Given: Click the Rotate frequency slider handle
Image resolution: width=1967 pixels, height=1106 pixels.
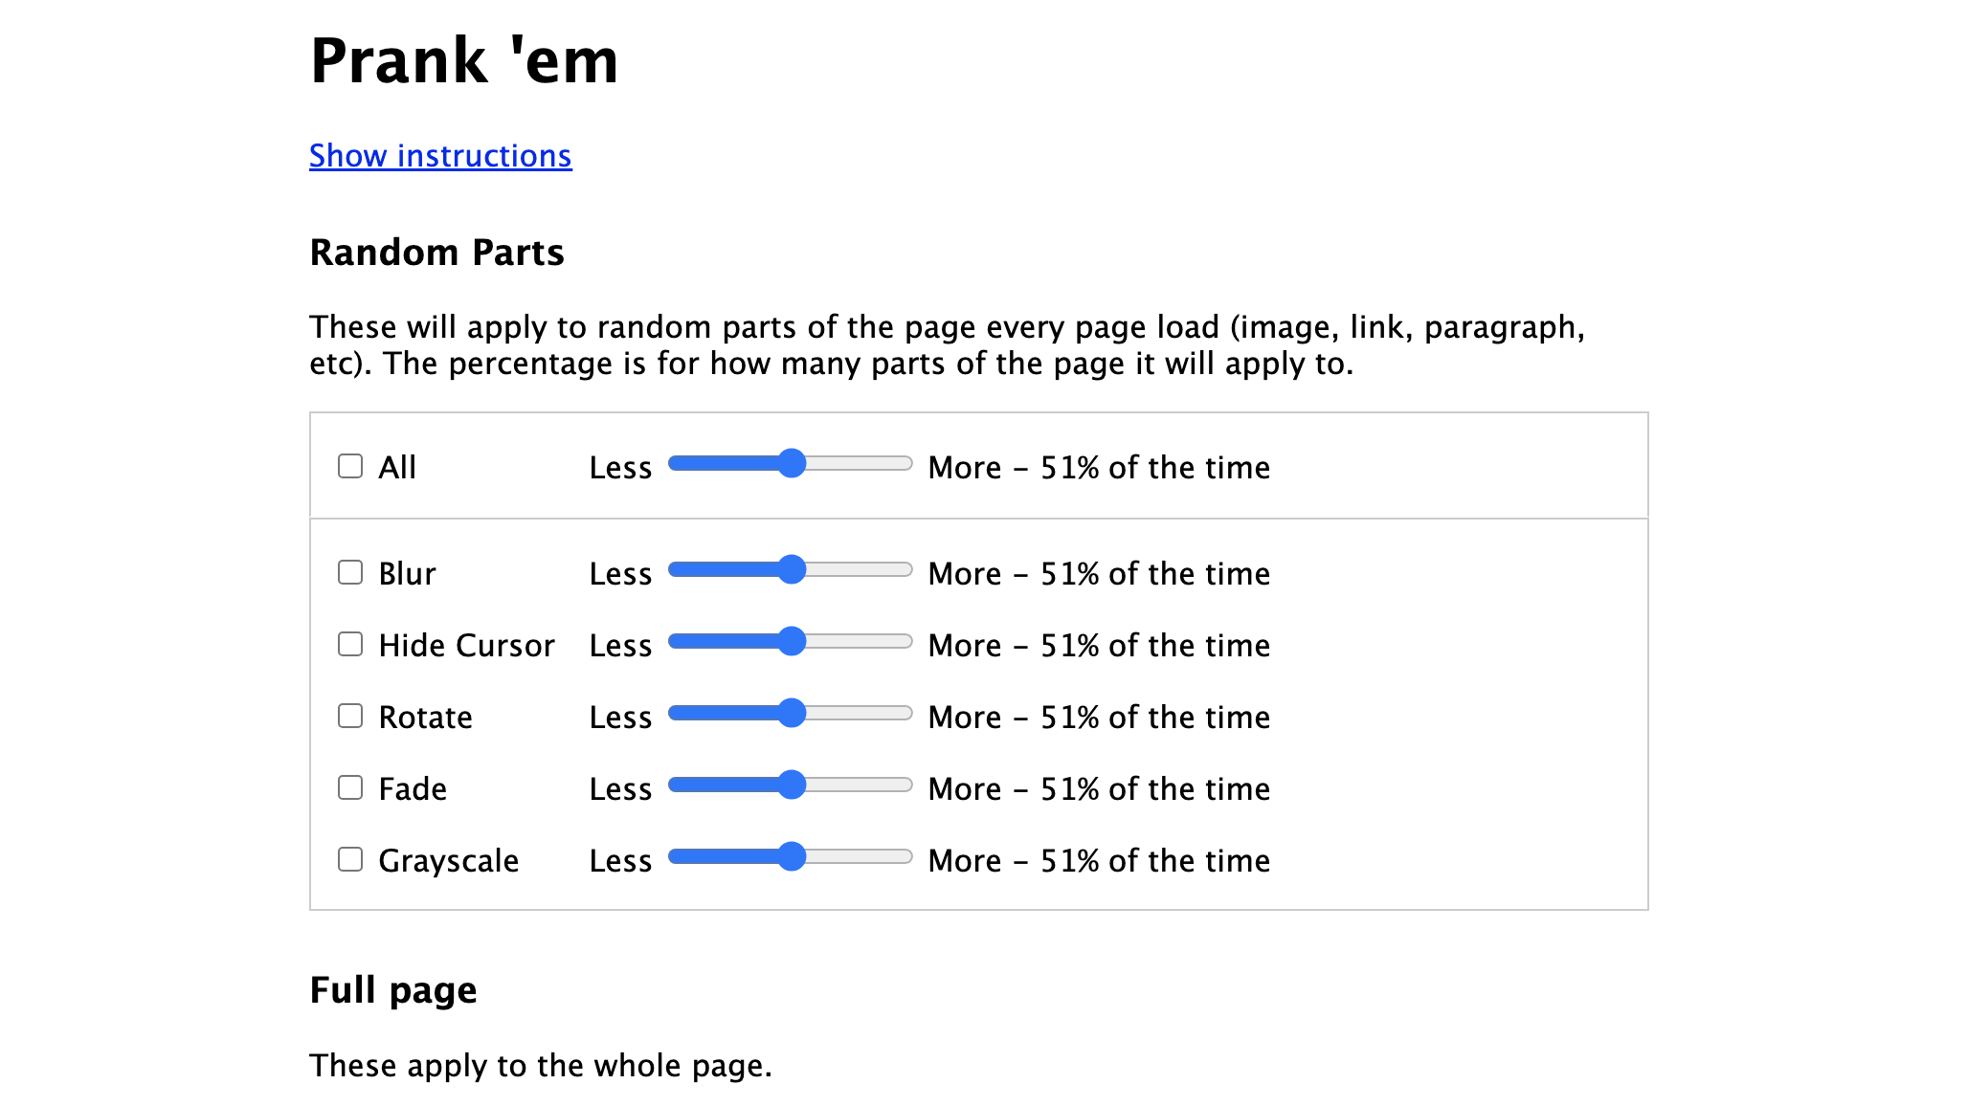Looking at the screenshot, I should click(x=792, y=713).
